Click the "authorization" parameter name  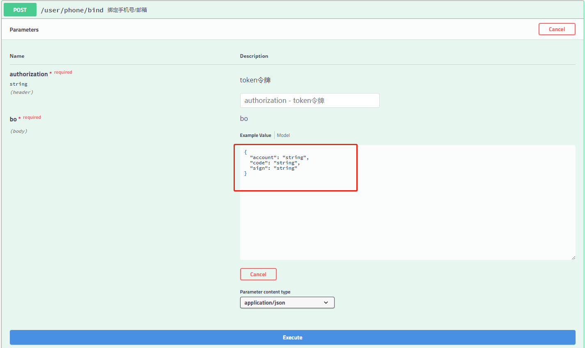click(x=29, y=74)
